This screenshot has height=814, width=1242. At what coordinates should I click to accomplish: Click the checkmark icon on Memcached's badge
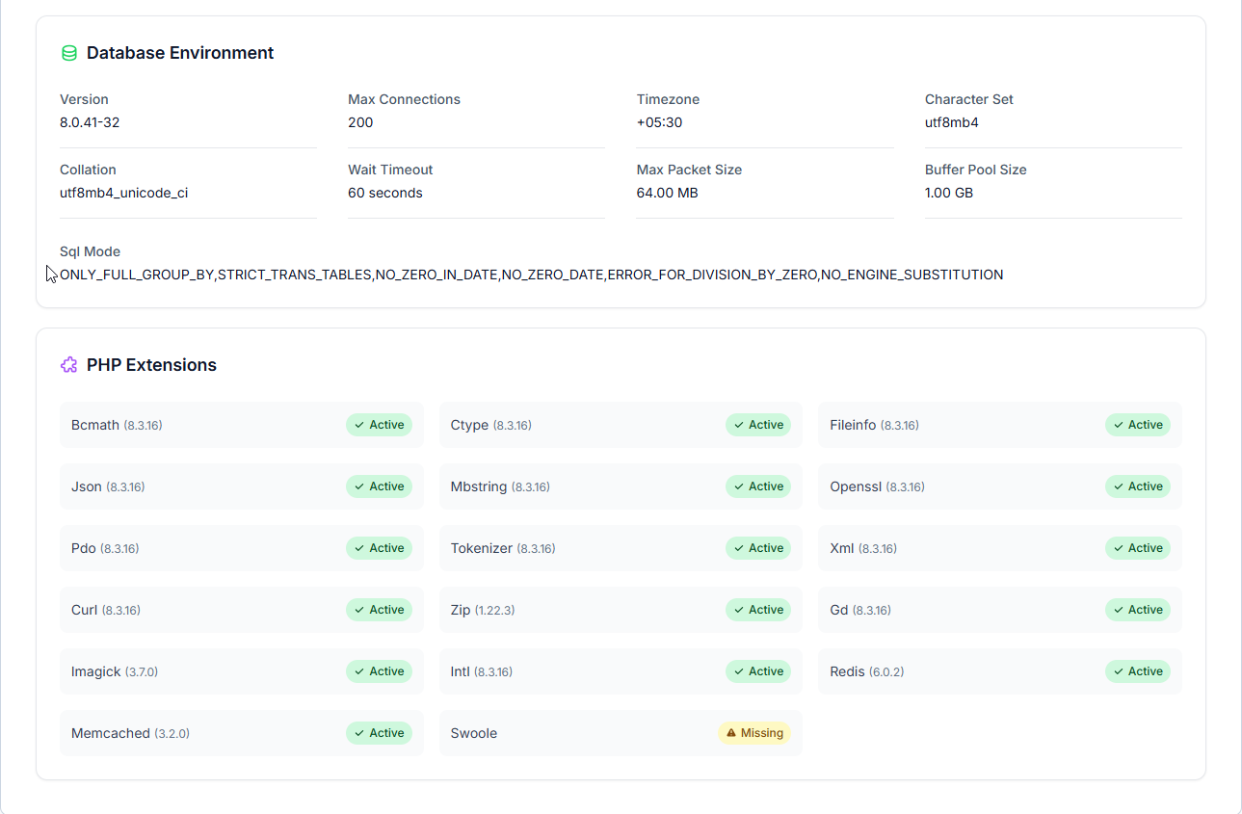coord(359,733)
